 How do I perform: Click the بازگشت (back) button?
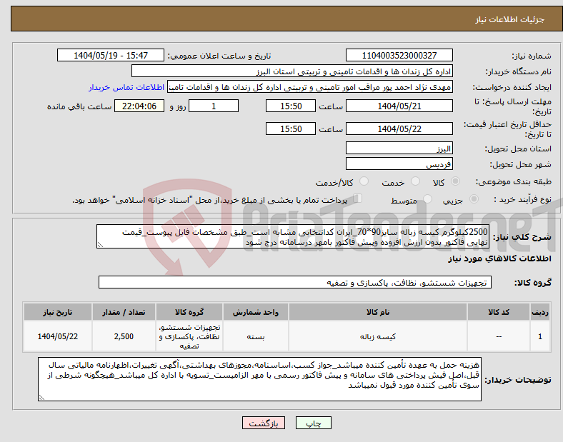pos(264,423)
